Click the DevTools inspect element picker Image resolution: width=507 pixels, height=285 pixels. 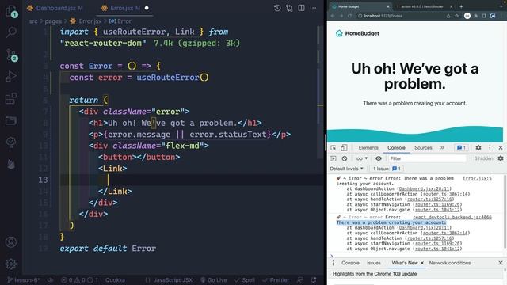[x=334, y=148]
